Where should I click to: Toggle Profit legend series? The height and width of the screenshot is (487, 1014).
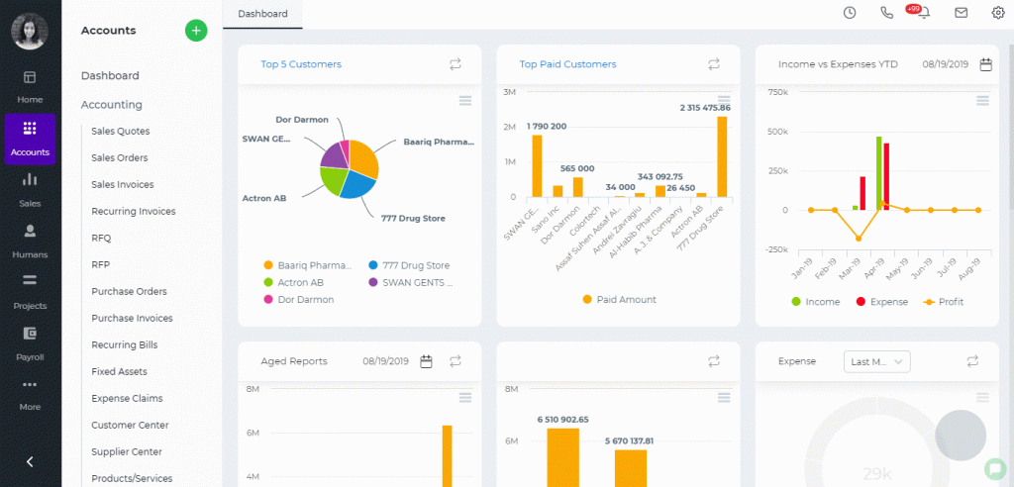[943, 302]
